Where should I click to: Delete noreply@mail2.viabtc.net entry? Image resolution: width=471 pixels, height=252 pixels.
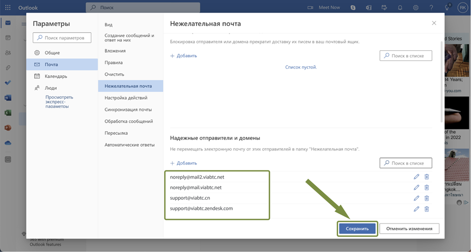coord(427,177)
